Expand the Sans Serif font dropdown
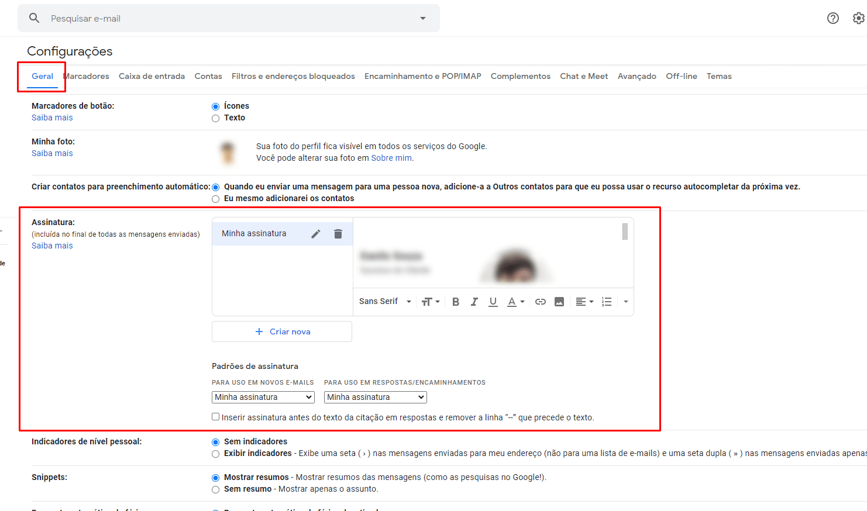 [385, 302]
